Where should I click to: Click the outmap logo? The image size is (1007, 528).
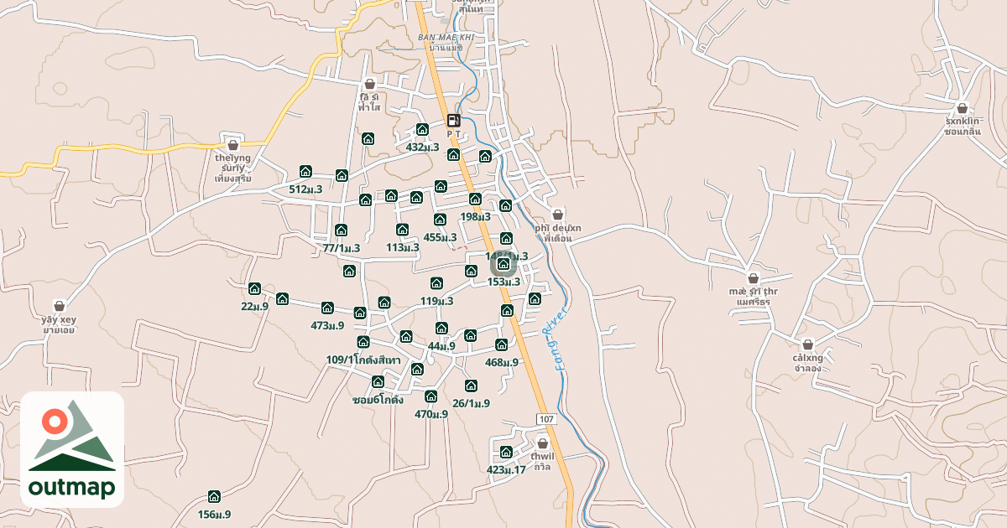[72, 449]
